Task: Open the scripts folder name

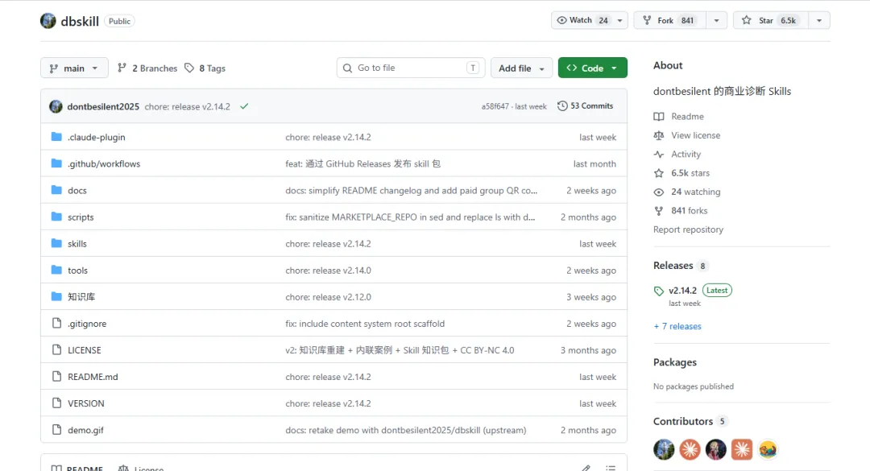Action: 81,217
